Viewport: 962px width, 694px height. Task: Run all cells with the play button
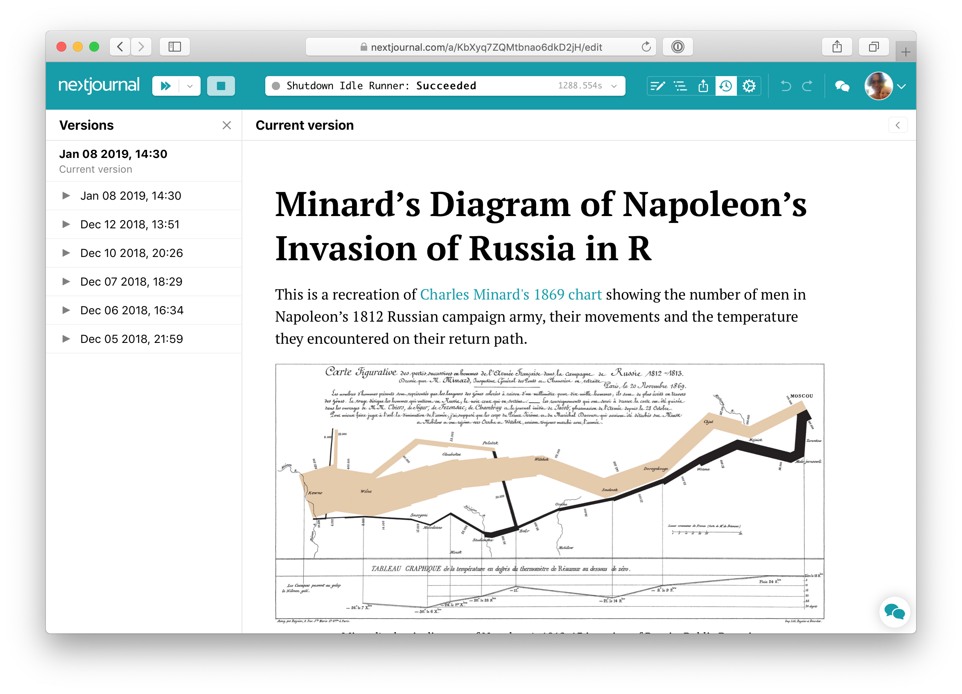click(x=166, y=86)
